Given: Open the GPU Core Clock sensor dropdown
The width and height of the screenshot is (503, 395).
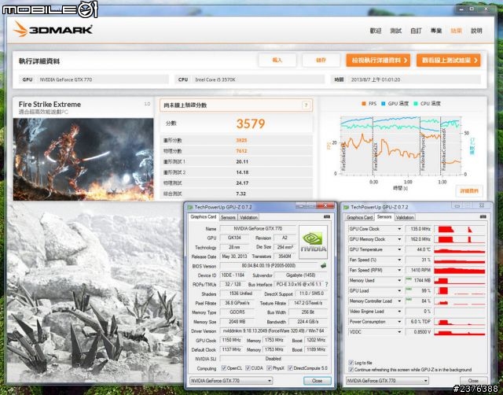Looking at the screenshot, I should click(x=399, y=229).
